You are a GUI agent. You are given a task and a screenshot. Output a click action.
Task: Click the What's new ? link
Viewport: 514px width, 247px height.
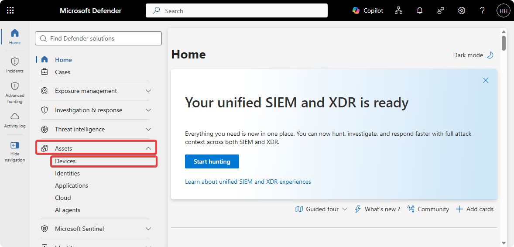tap(382, 209)
